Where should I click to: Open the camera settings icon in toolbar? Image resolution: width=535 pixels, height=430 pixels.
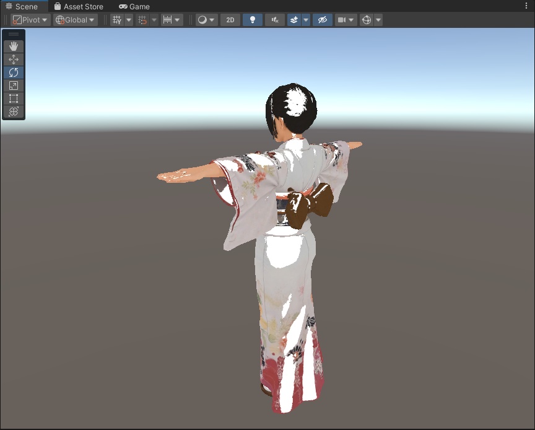pos(343,19)
